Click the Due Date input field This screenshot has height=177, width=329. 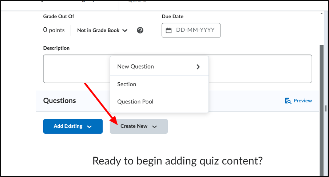pyautogui.click(x=191, y=30)
